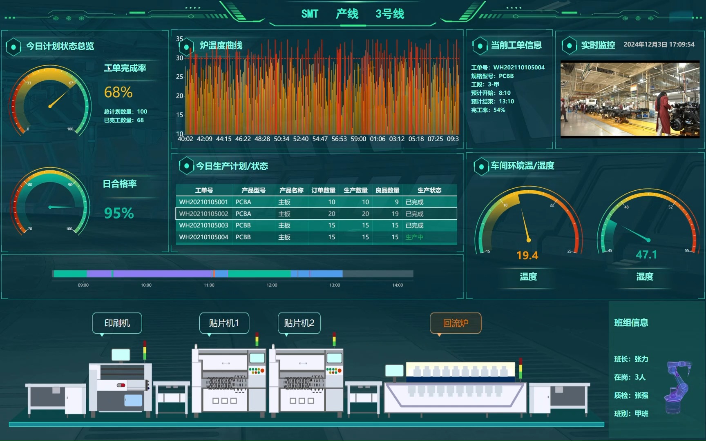This screenshot has height=441, width=706.
Task: Select table row WH20210105002
Action: 316,214
